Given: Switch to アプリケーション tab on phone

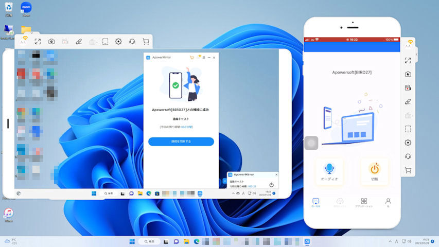Looking at the screenshot, I should 364,203.
